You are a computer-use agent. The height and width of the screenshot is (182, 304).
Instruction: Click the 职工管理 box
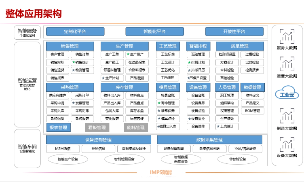coord(227,95)
